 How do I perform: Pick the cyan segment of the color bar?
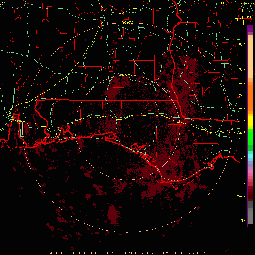click(250, 156)
